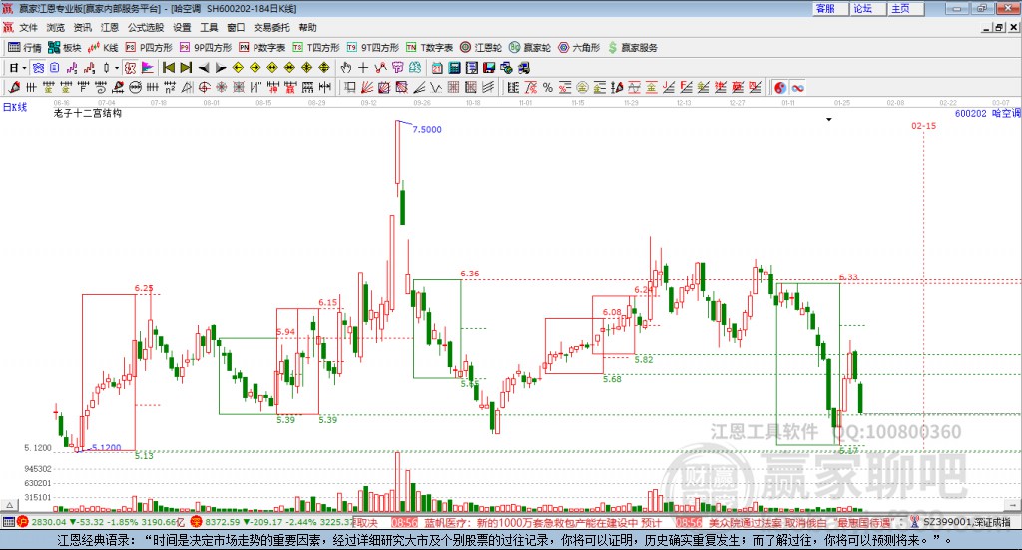Jump to last bar with ▶| icon

pyautogui.click(x=186, y=68)
